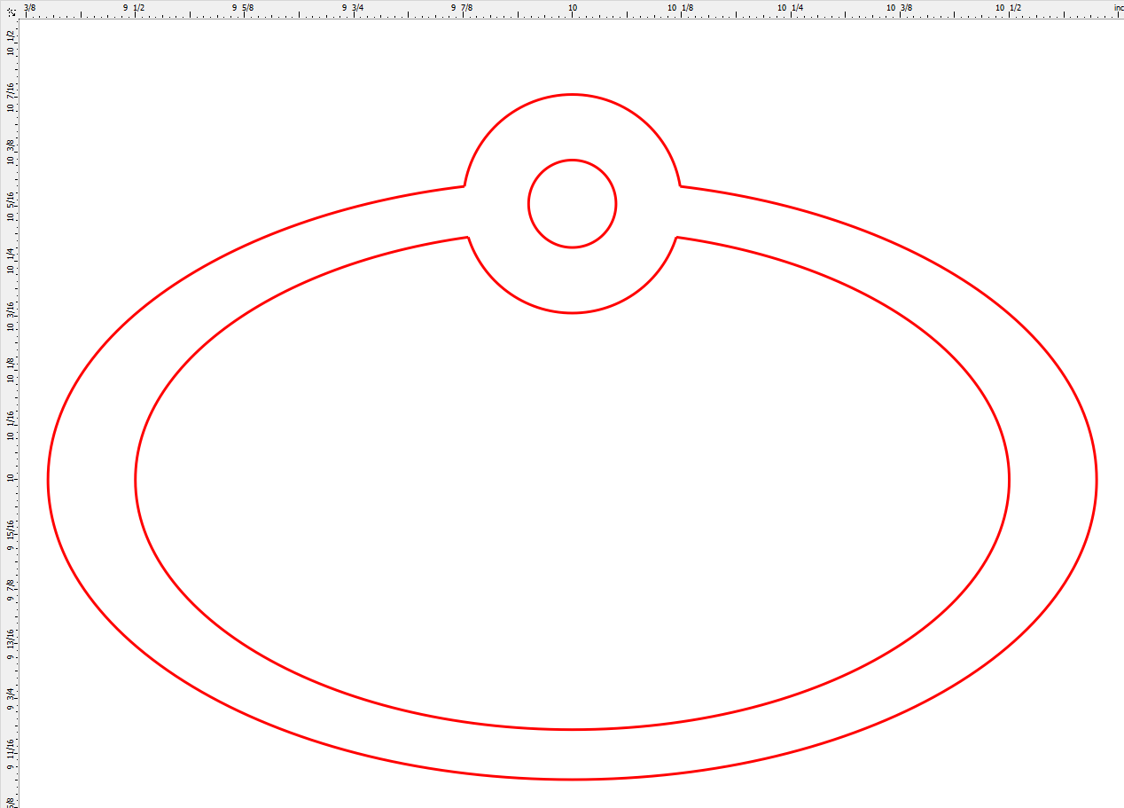1124x808 pixels.
Task: Click the small inner circle outline
Action: point(572,160)
